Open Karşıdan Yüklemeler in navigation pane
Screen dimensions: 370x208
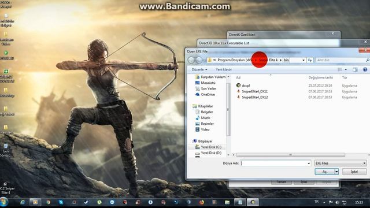pyautogui.click(x=210, y=77)
